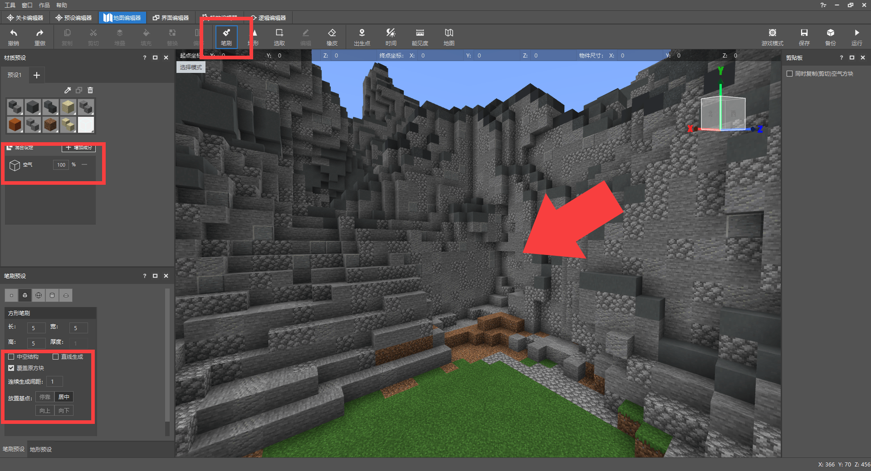Set placement base point to 停靠
This screenshot has width=871, height=471.
point(45,397)
